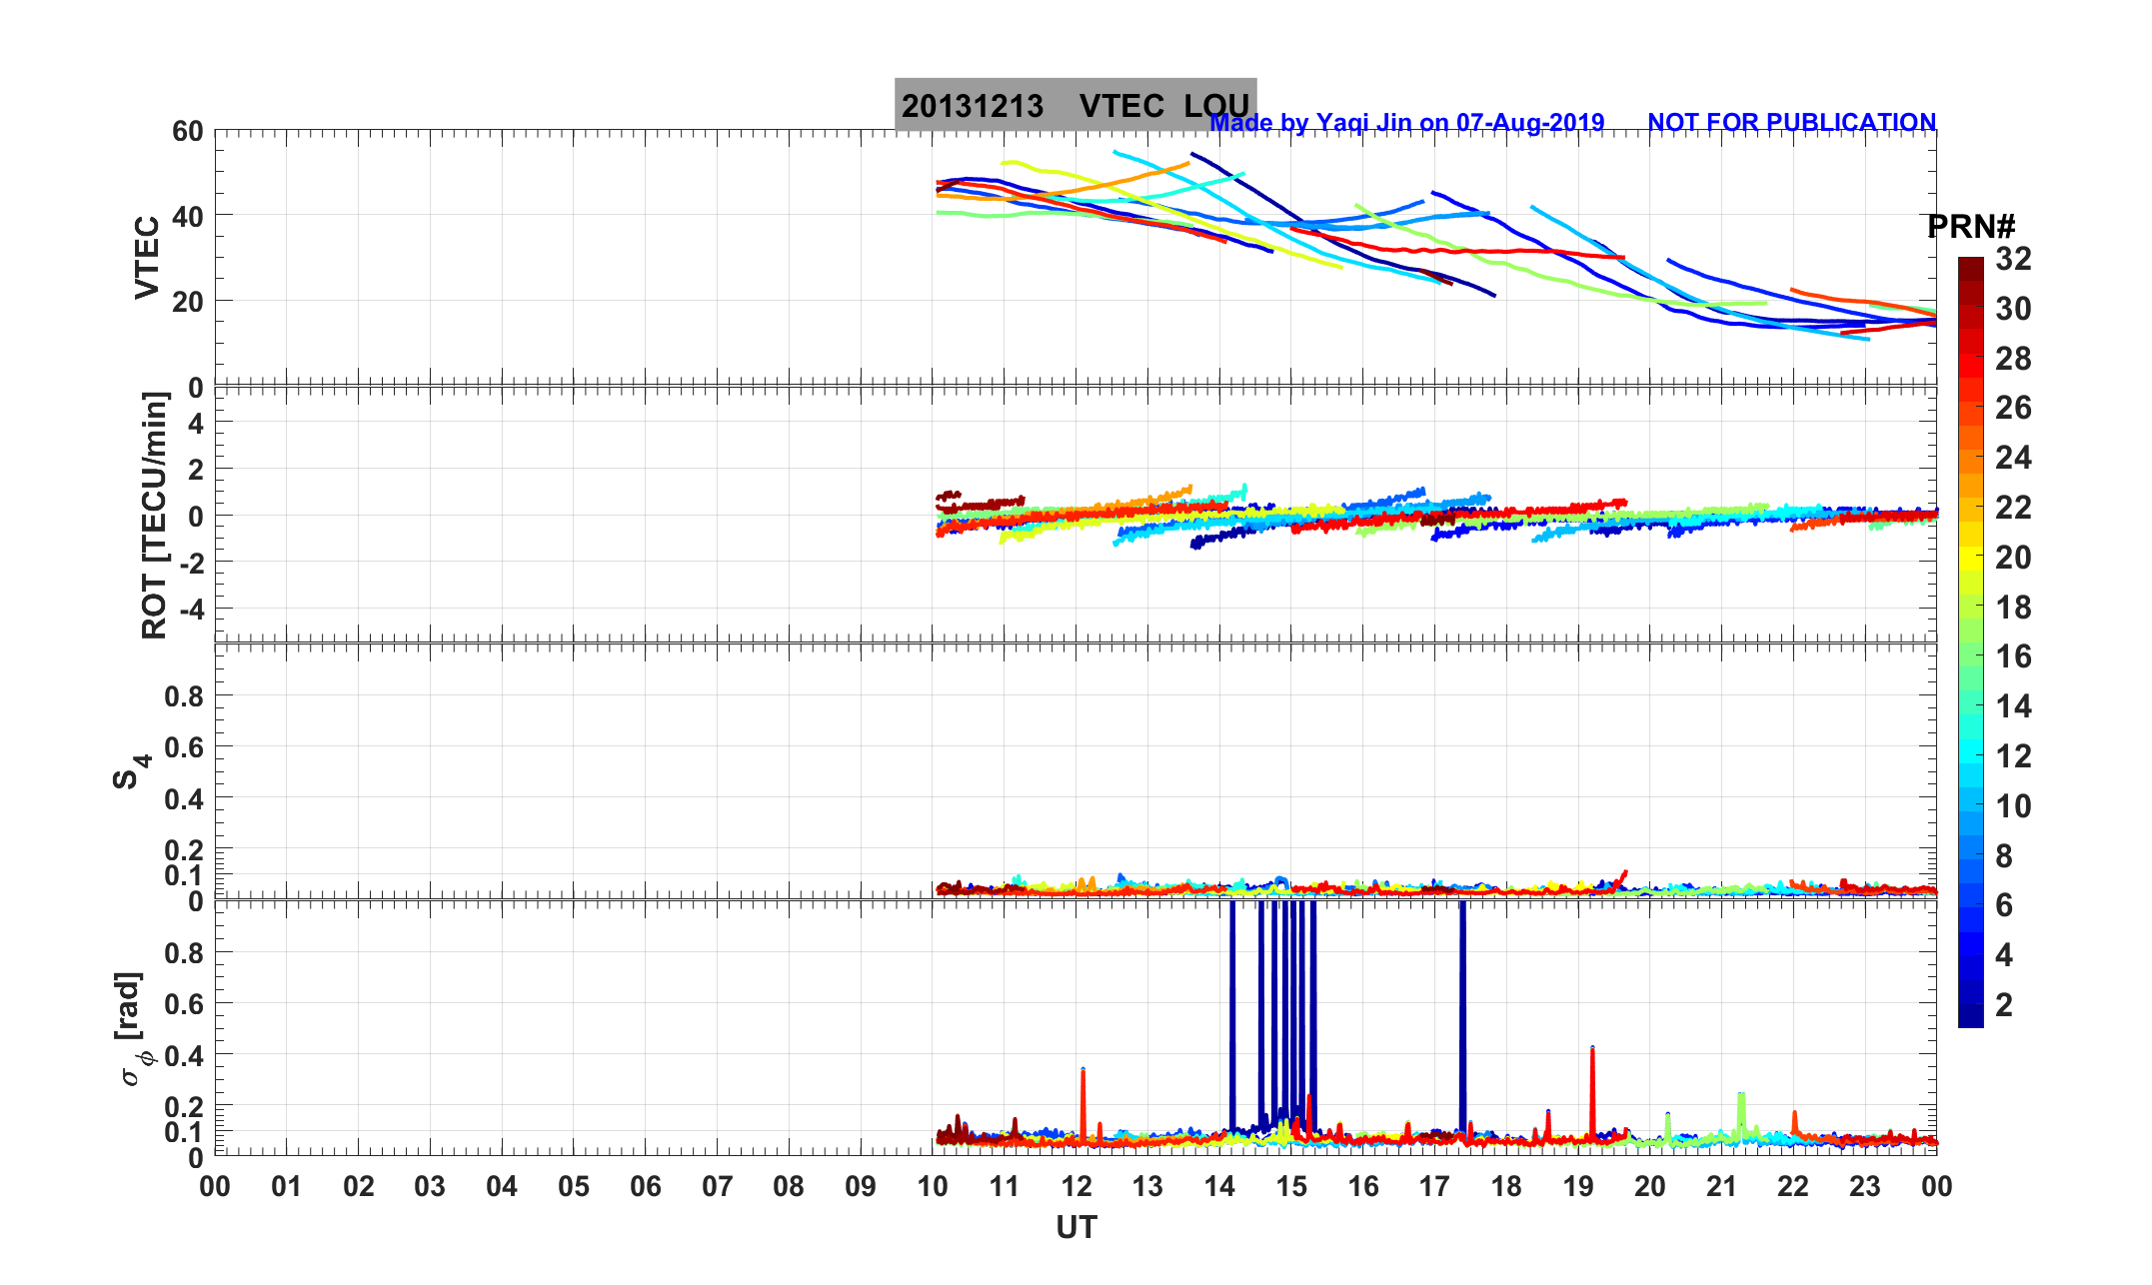Click the 10 UT tick label
This screenshot has height=1285, width=2152.
pyautogui.click(x=933, y=1187)
